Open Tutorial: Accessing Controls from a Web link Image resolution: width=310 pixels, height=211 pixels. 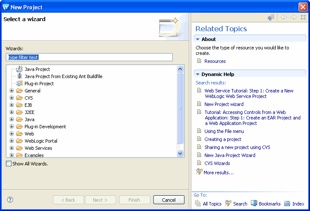pos(253,118)
